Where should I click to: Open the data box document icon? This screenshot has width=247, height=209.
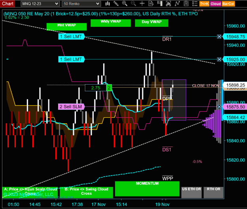click(151, 4)
